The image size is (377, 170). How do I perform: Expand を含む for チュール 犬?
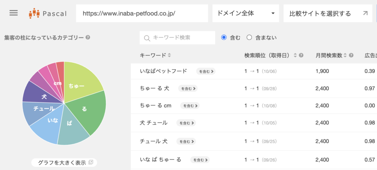pos(186,141)
